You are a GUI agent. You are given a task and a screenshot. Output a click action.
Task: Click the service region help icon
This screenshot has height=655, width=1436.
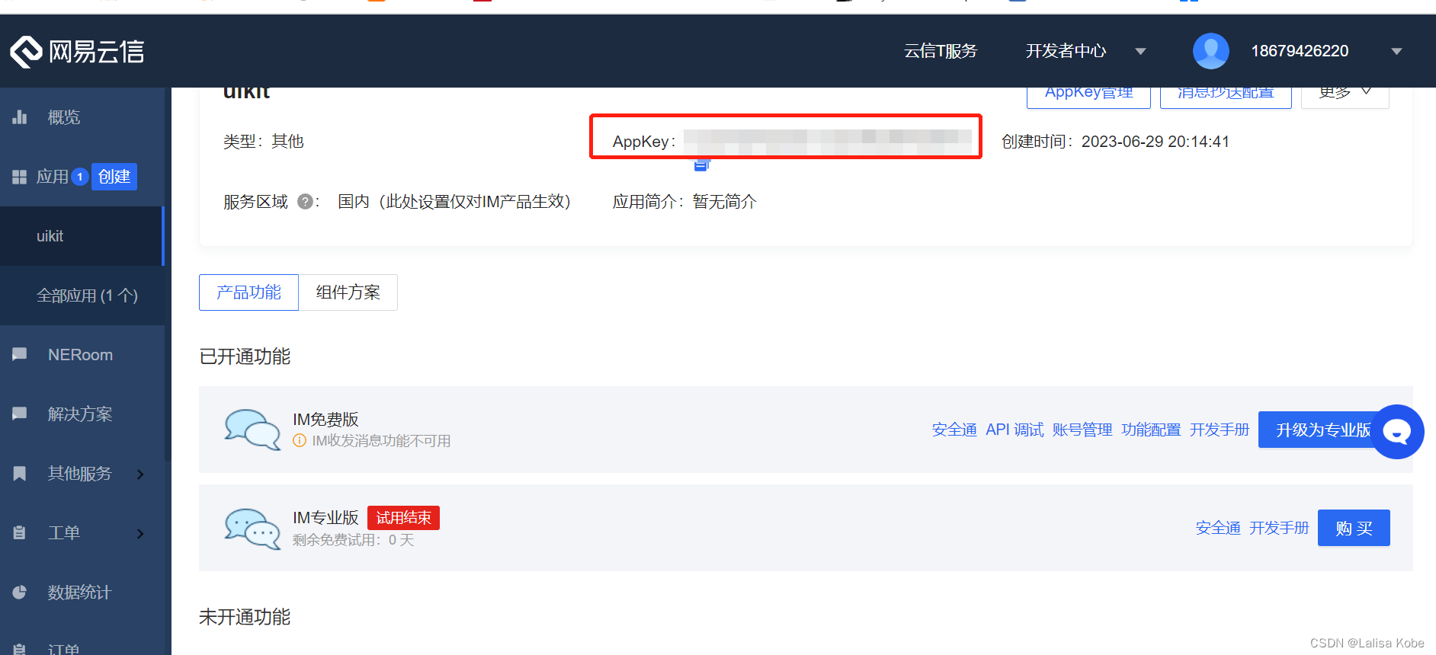click(305, 202)
